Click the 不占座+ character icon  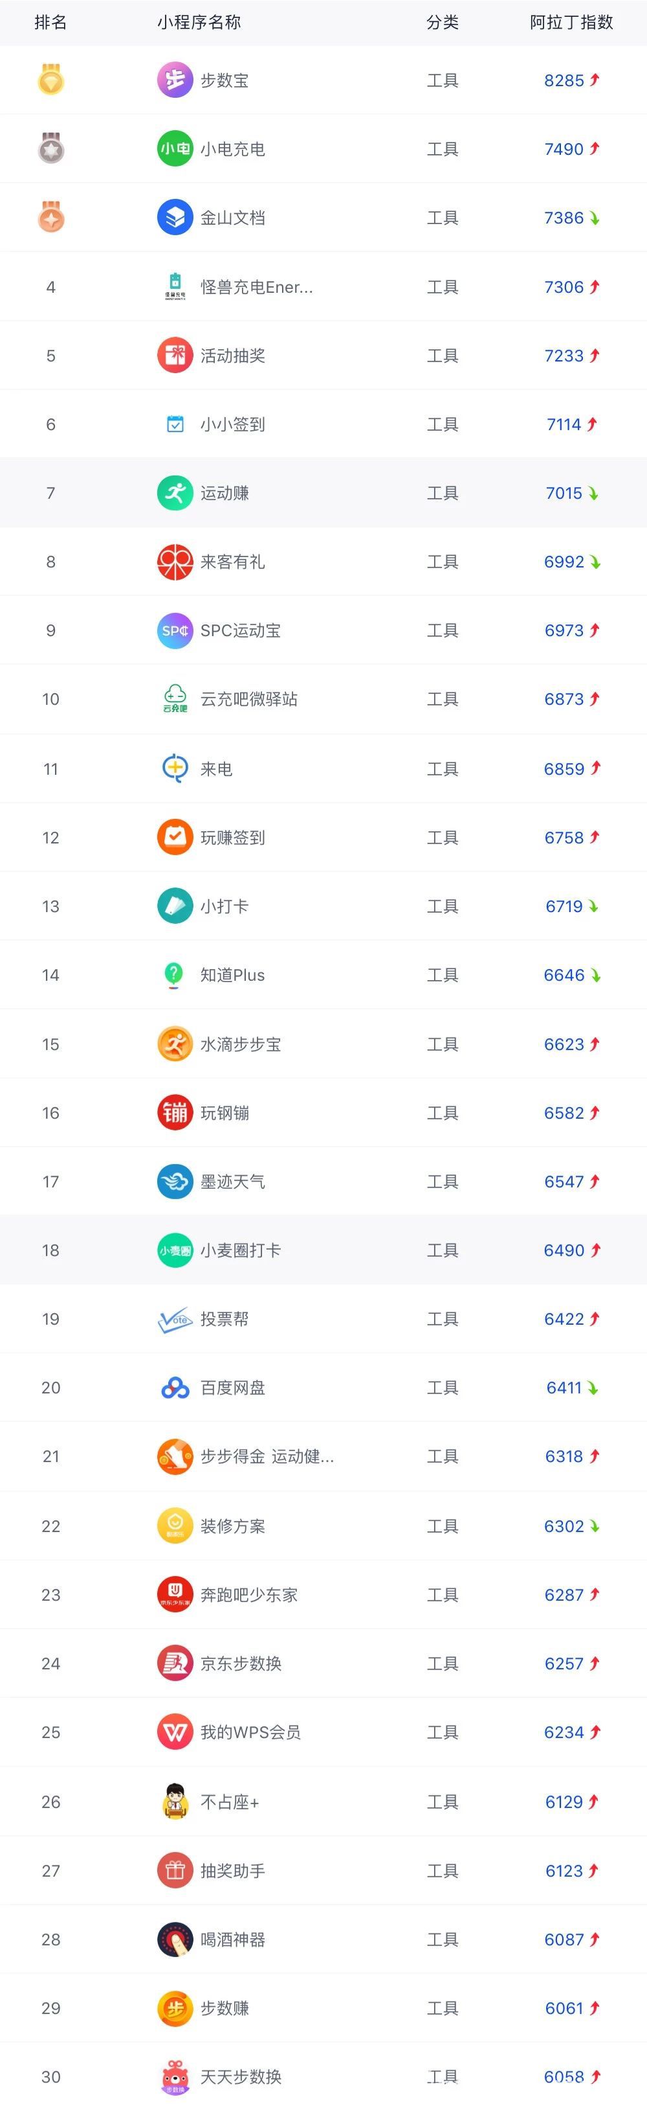tap(175, 1802)
